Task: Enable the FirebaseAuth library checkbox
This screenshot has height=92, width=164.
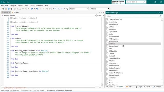Action: 107,71
